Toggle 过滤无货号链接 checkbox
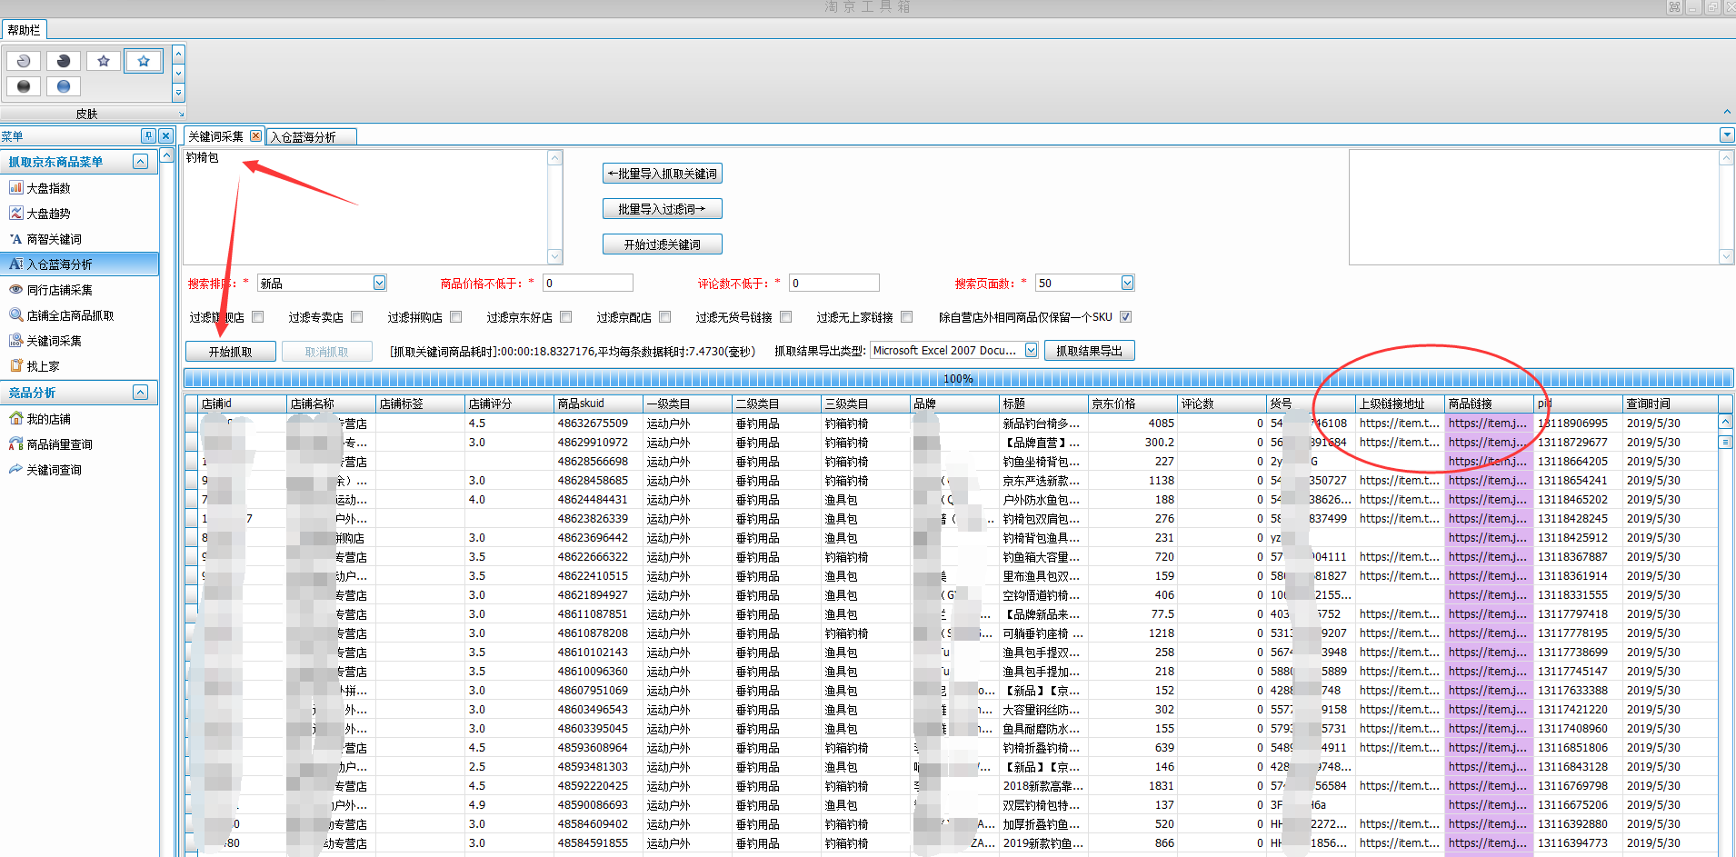Image resolution: width=1736 pixels, height=857 pixels. pyautogui.click(x=786, y=317)
